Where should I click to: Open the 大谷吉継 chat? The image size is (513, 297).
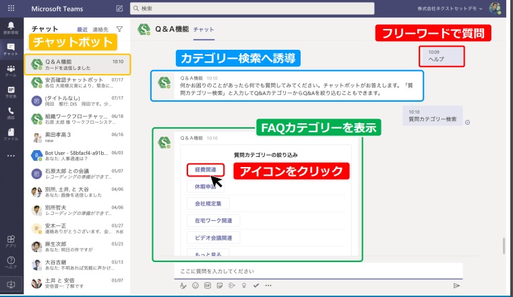pyautogui.click(x=78, y=265)
